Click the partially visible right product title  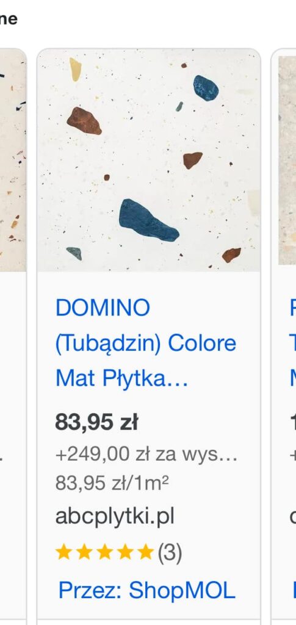[293, 343]
